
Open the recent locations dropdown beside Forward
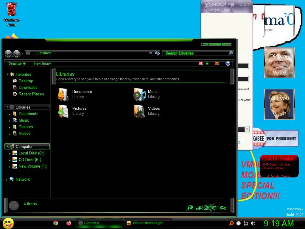tap(22, 54)
